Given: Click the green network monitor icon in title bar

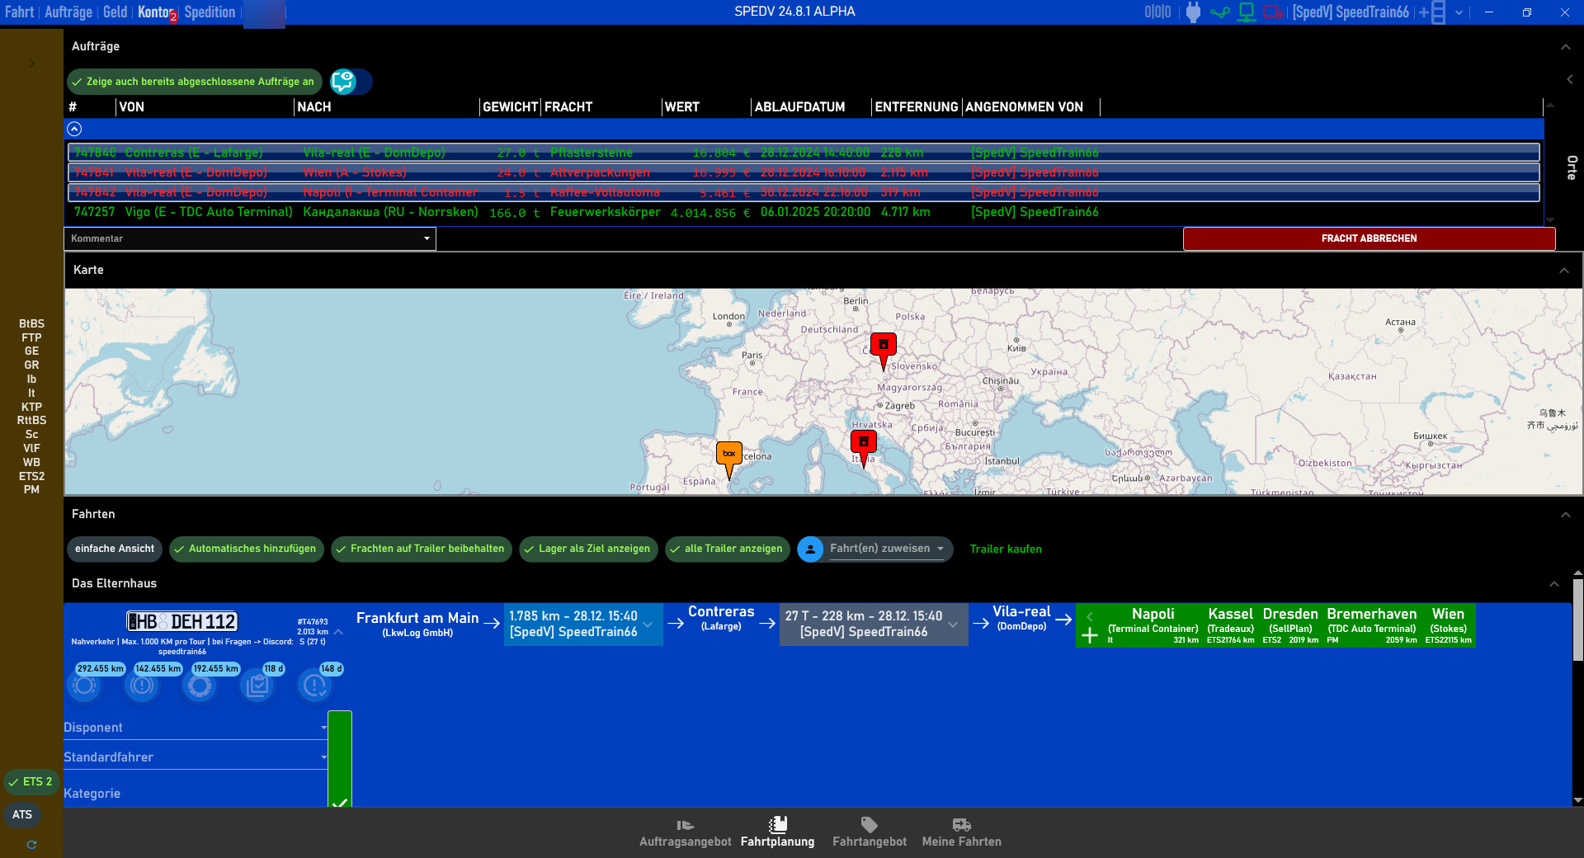Looking at the screenshot, I should tap(1247, 12).
